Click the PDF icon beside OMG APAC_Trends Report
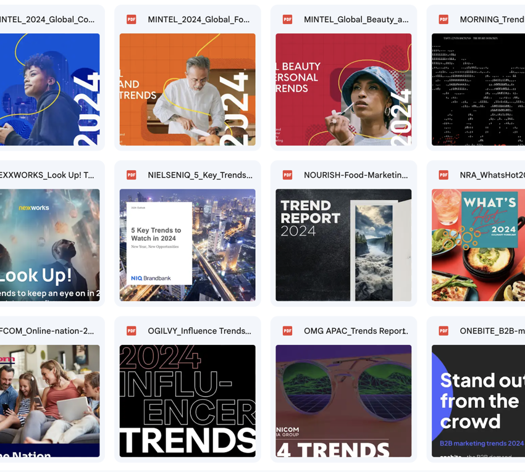525x472 pixels. tap(287, 331)
